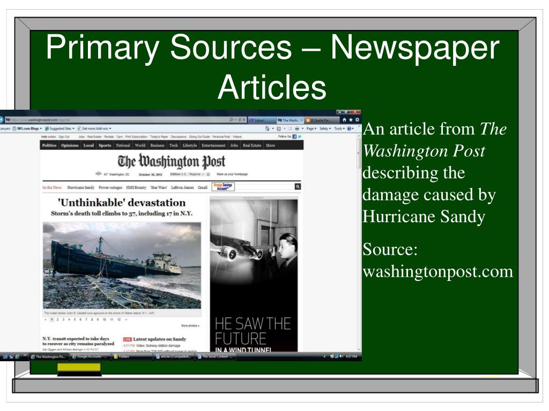Viewport: 549px width, 411px height.
Task: Click the stop loading X icon
Action: tap(244, 120)
